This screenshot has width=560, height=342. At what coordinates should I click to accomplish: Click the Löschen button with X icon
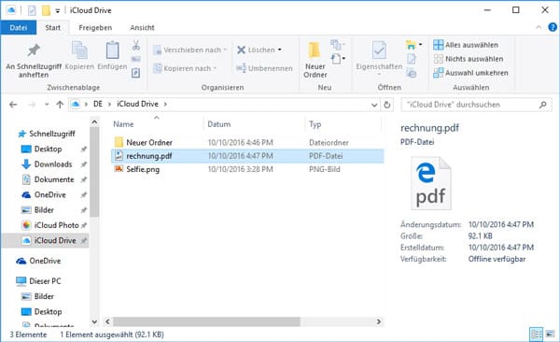click(x=256, y=50)
